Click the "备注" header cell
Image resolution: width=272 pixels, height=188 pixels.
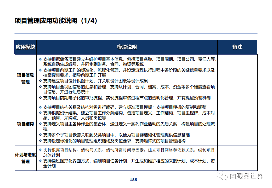[237, 47]
